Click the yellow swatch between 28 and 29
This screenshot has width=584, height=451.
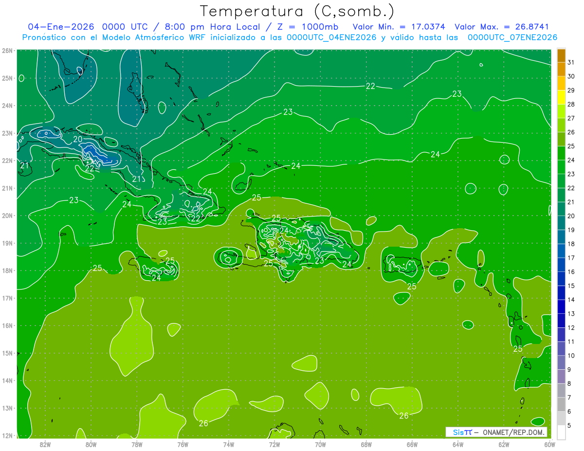coord(561,97)
